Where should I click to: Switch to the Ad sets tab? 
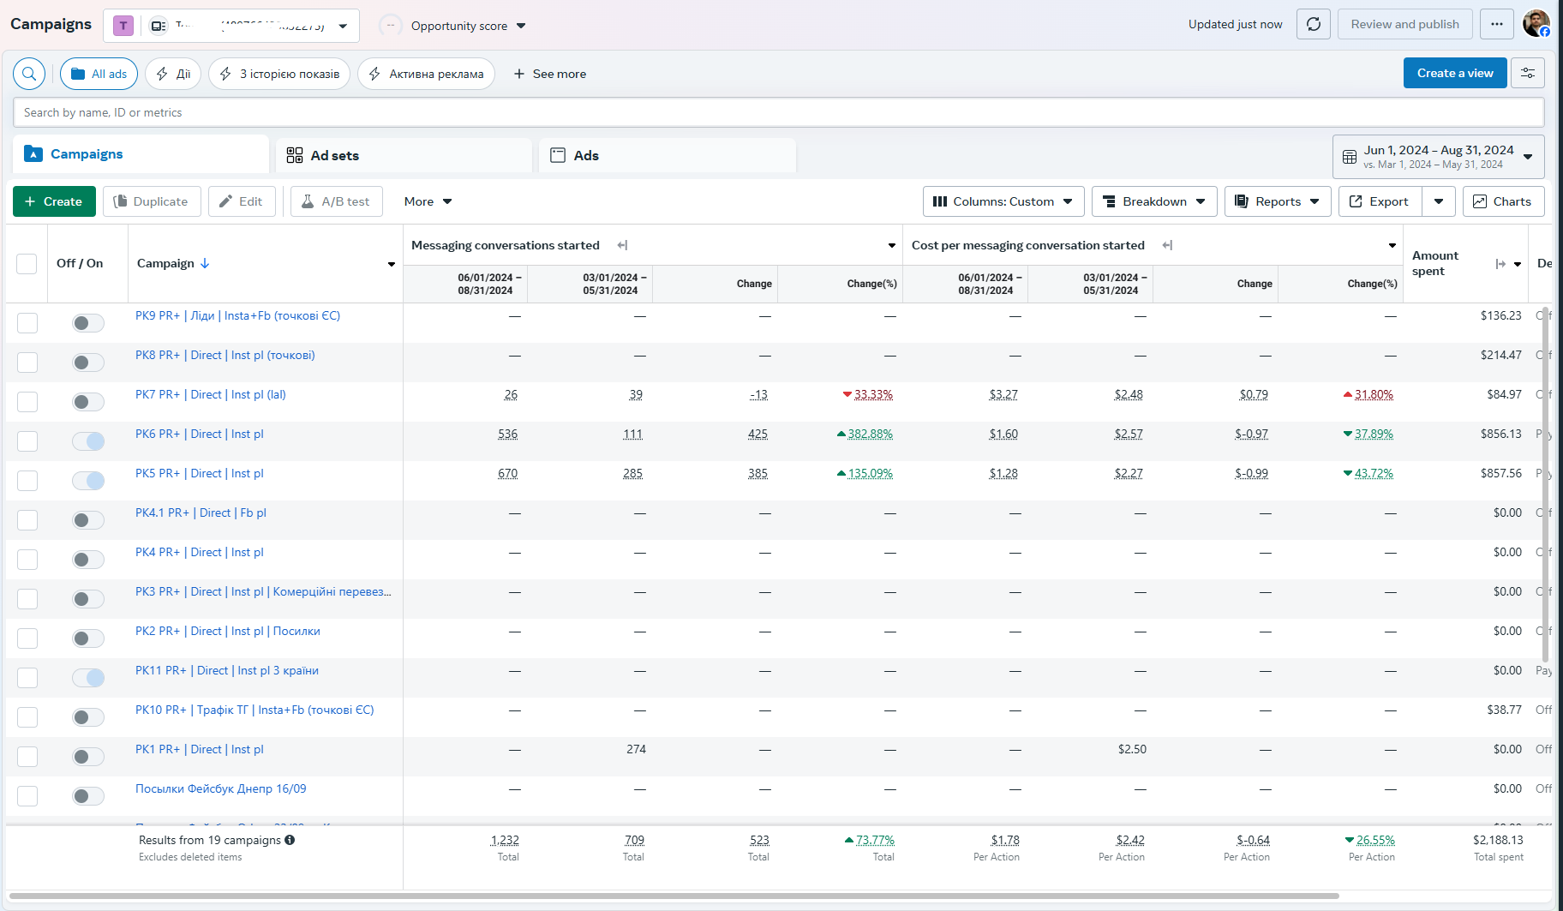tap(404, 155)
